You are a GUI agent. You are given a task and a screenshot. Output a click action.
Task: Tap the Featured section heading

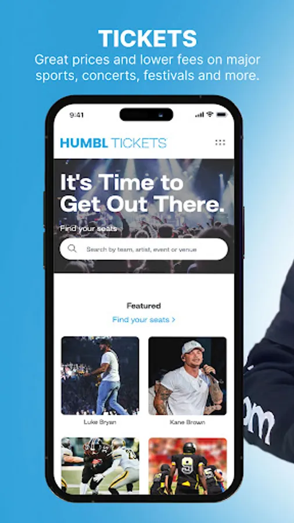(x=144, y=306)
